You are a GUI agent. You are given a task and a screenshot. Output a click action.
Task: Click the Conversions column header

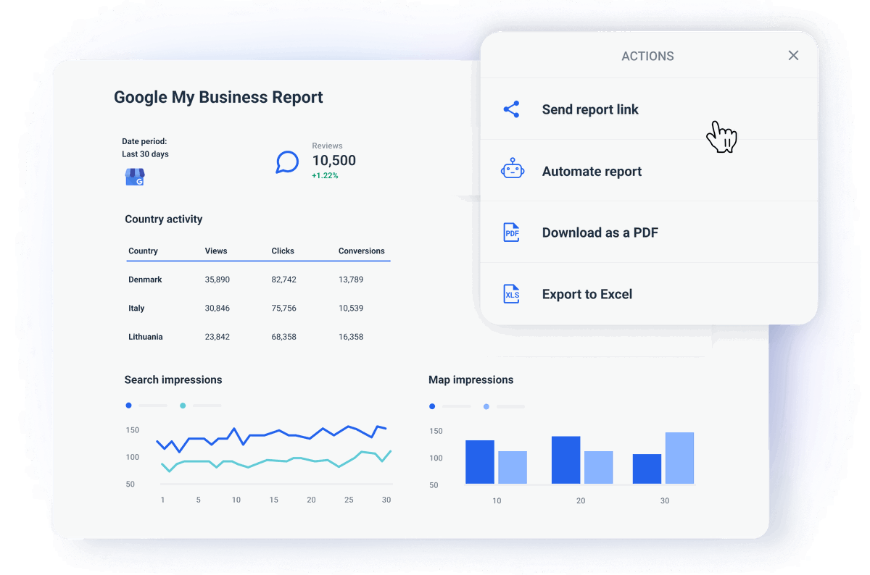coord(362,251)
